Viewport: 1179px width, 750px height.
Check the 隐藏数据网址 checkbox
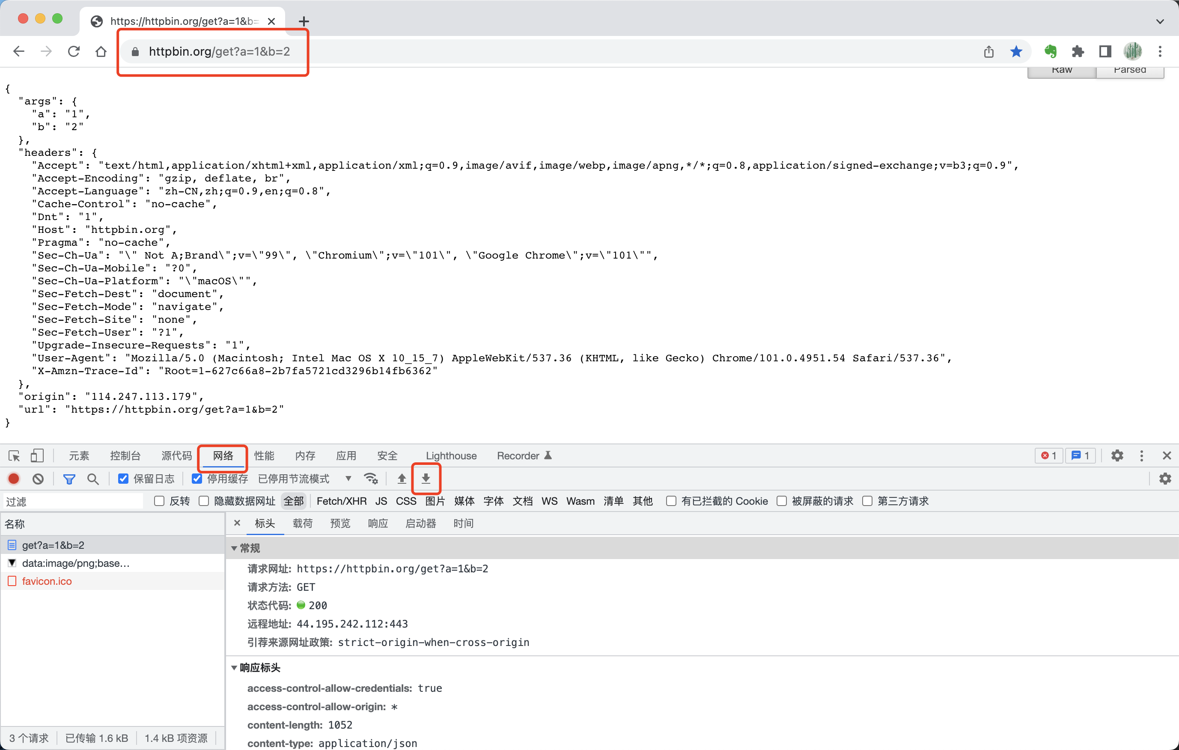click(x=204, y=501)
